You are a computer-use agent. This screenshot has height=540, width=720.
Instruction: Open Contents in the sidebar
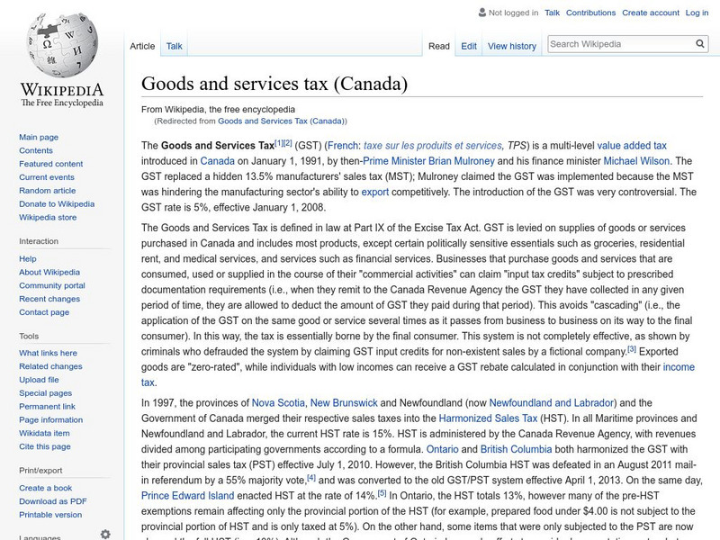(36, 150)
